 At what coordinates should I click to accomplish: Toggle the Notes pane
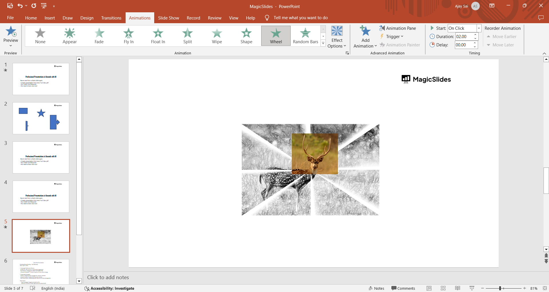click(x=376, y=288)
